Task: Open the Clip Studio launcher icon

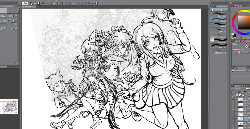Action: click(25, 3)
